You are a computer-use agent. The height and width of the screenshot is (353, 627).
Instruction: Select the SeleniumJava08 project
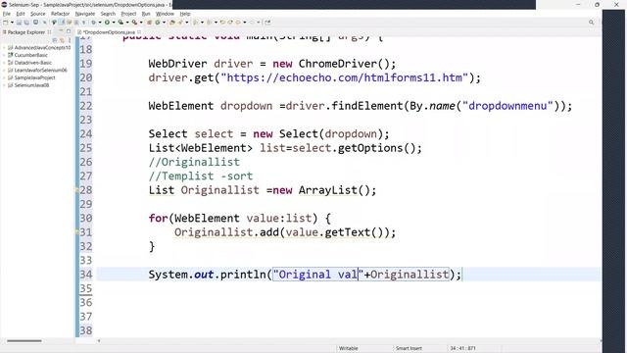coord(31,85)
